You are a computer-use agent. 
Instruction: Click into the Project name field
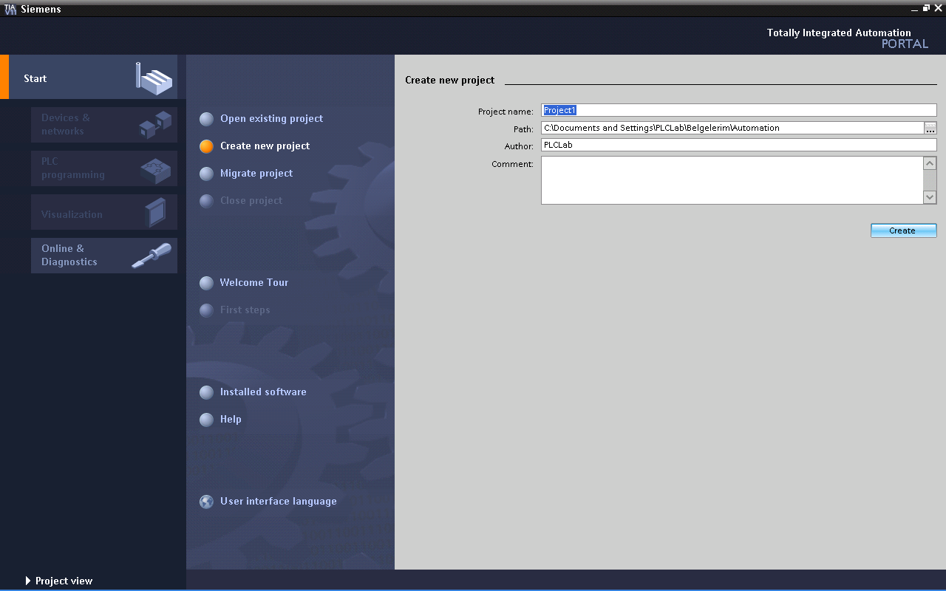(738, 110)
